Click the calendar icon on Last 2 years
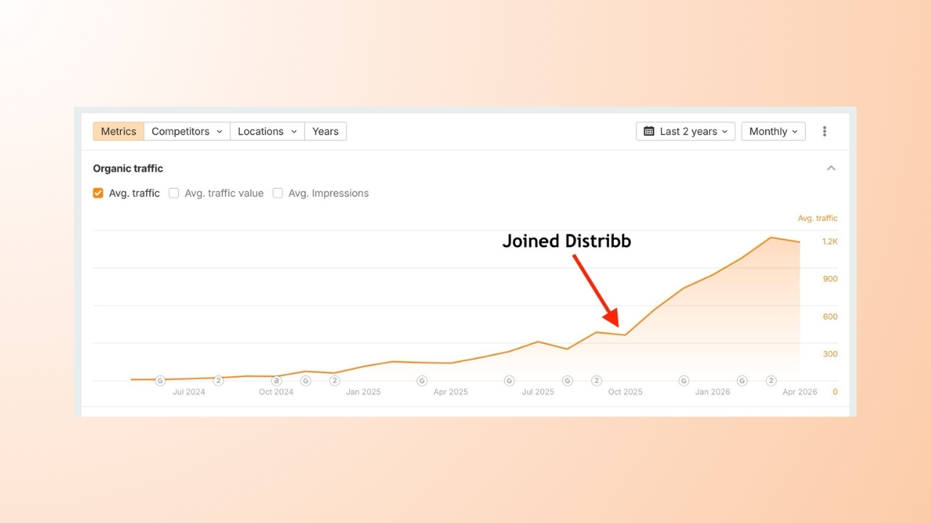 (649, 131)
